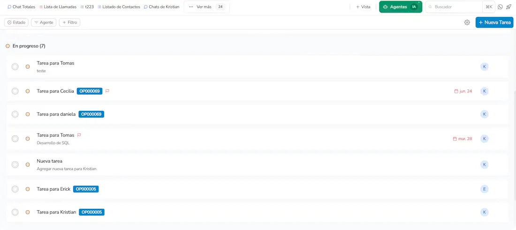
Task: Click status icon of Tarea para daniela
Action: [28, 114]
